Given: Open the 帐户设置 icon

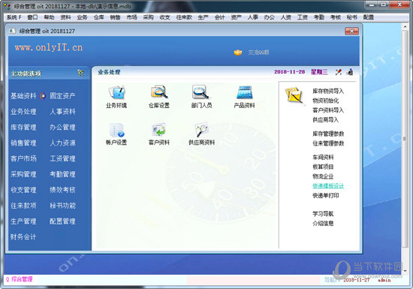Looking at the screenshot, I should [x=116, y=130].
